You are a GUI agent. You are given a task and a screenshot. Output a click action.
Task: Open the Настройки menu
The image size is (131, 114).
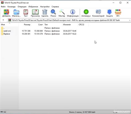(45, 7)
